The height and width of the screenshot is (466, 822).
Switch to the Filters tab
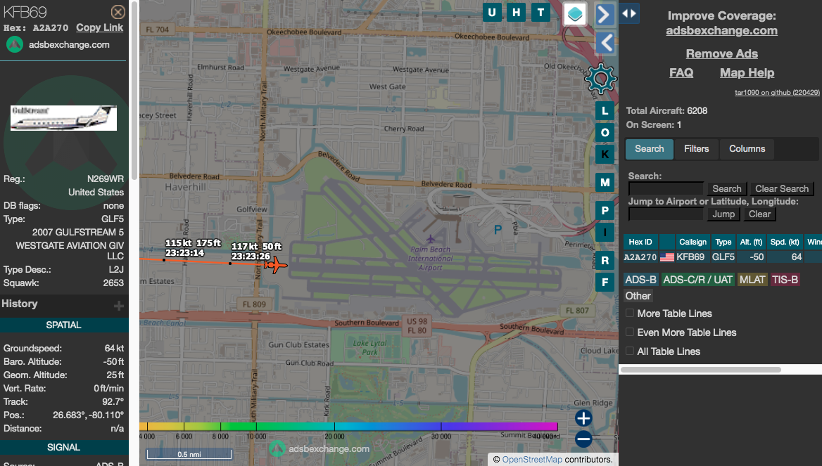point(696,149)
